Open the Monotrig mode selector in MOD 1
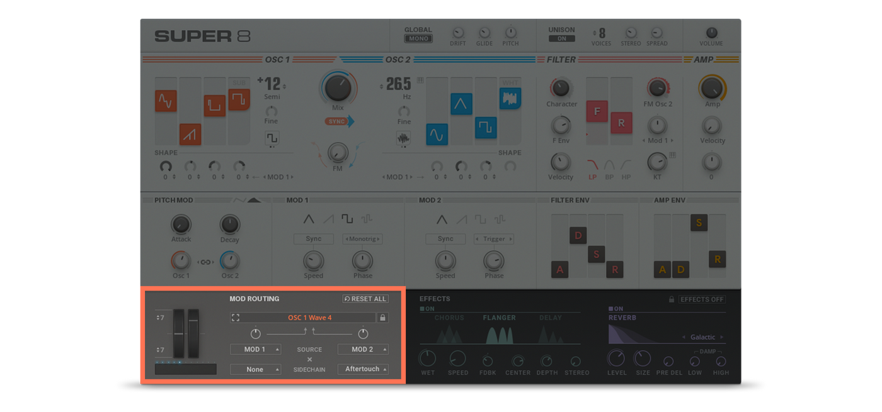Viewport: 882px width, 412px height. 362,239
